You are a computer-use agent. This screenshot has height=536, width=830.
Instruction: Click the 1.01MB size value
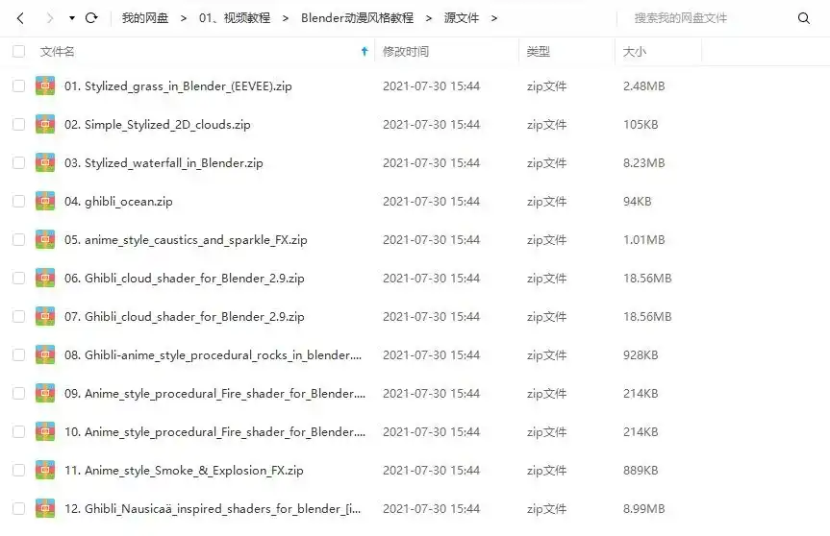click(643, 239)
